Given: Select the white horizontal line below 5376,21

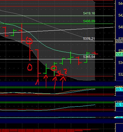Looking at the screenshot, I should tap(57, 41).
